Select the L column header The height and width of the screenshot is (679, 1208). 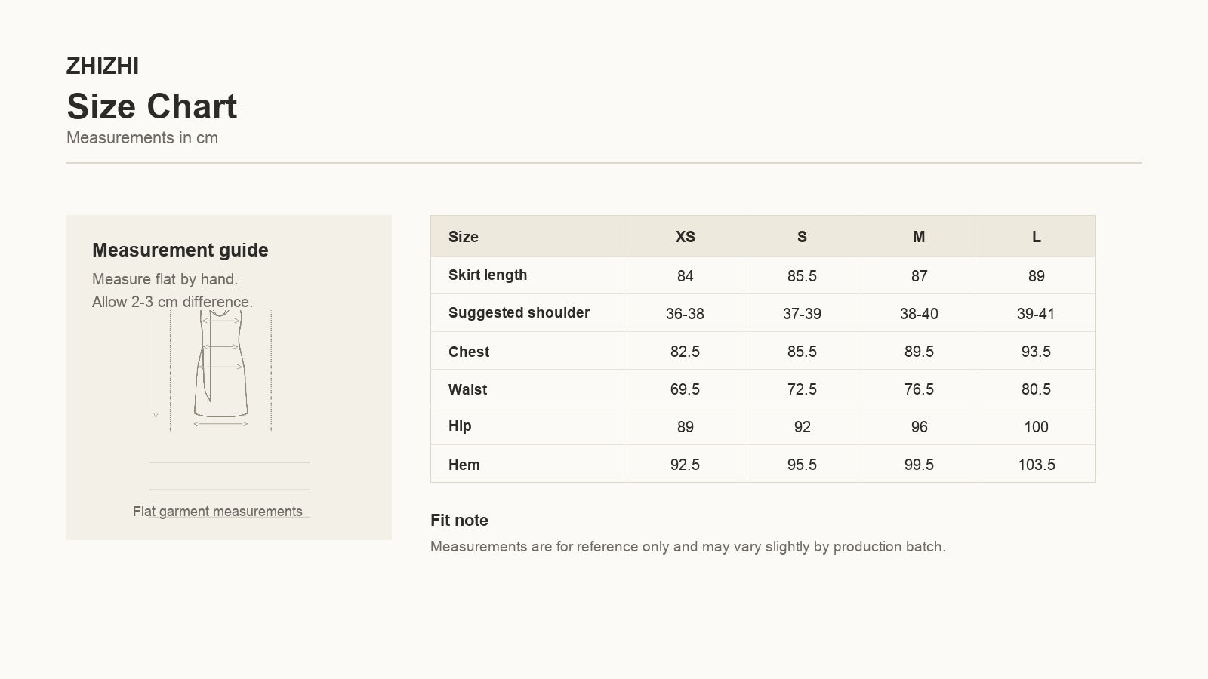(x=1036, y=237)
